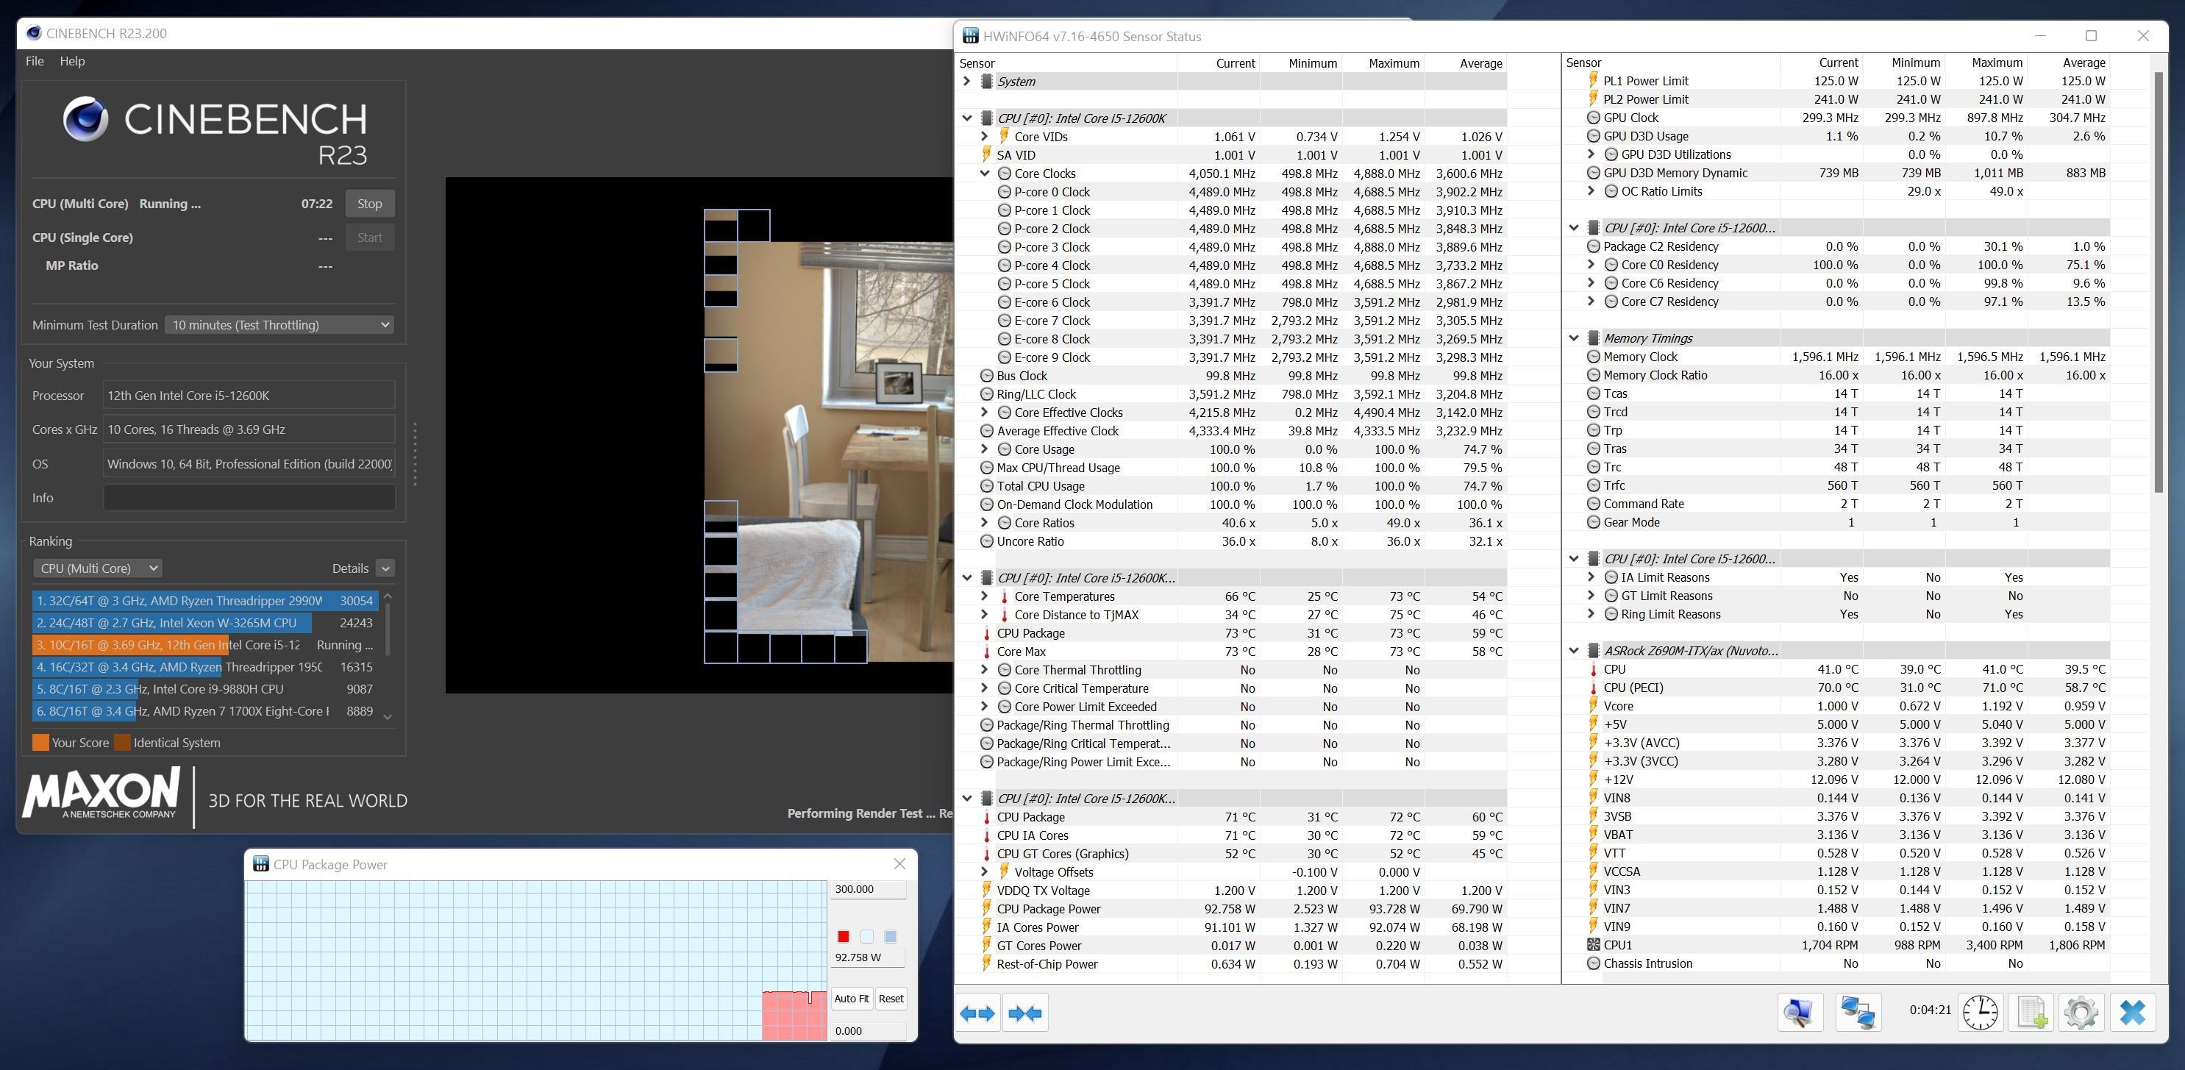Viewport: 2185px width, 1070px height.
Task: Reset HWiNFO elapsed time clock icon
Action: tap(1981, 1011)
